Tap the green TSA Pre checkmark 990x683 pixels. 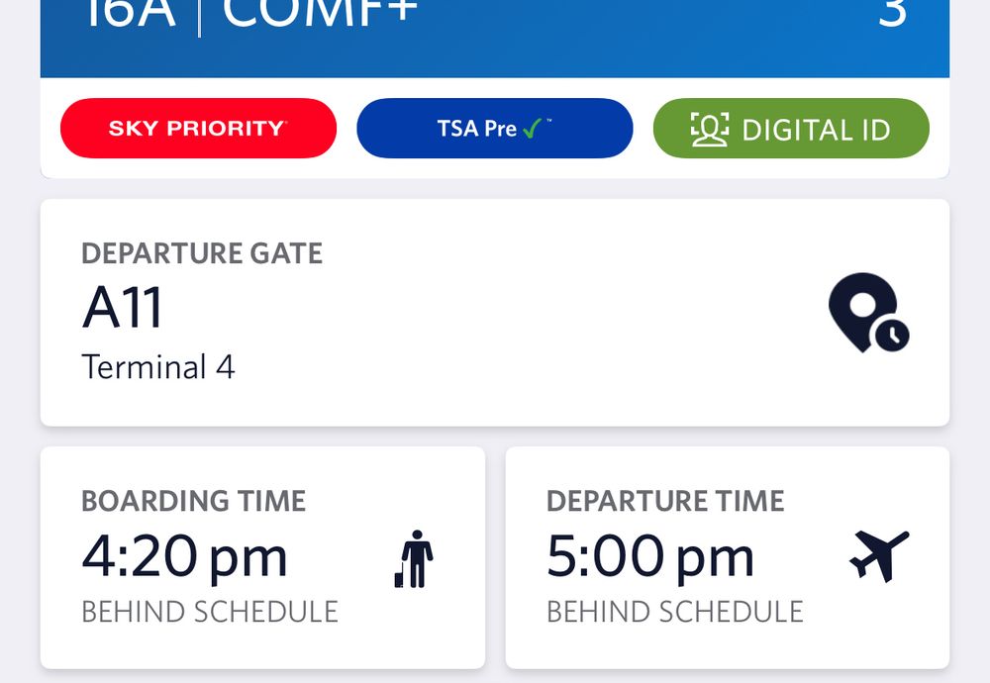532,128
